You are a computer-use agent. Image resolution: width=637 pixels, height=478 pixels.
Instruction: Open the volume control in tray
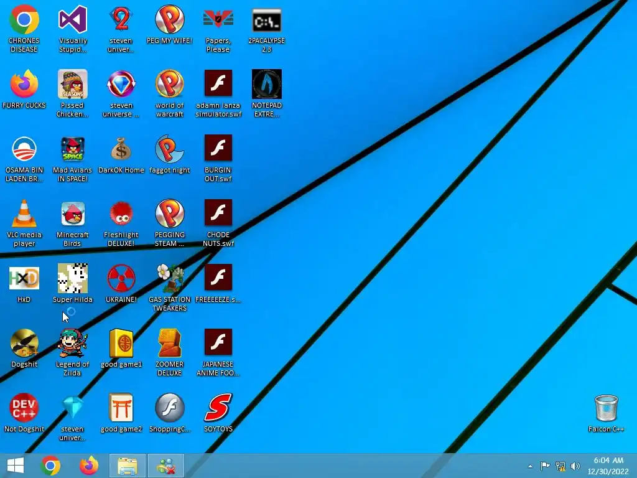tap(575, 466)
